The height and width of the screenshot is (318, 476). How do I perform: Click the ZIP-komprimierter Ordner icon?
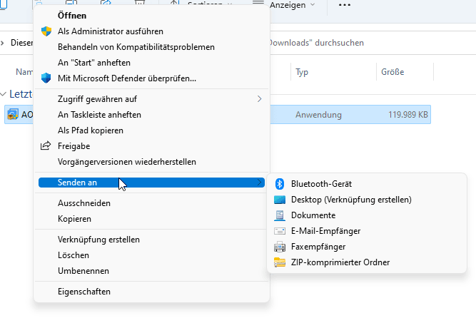[x=280, y=262]
